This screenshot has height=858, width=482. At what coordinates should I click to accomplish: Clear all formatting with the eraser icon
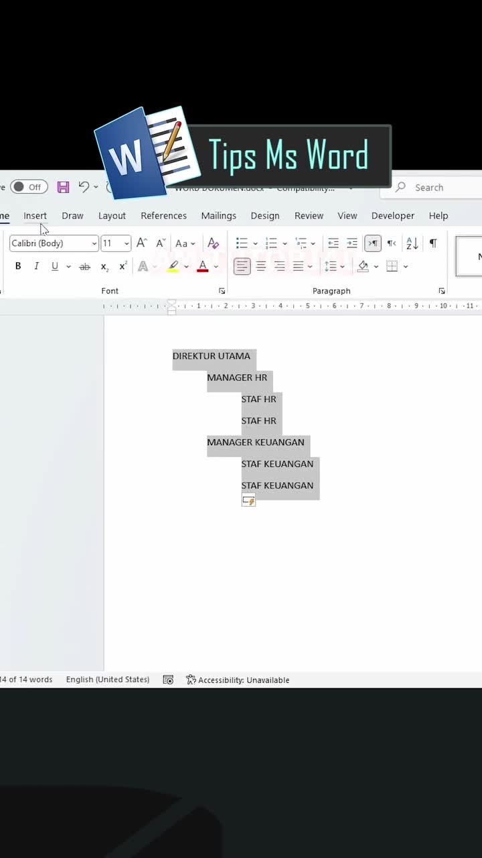click(x=213, y=243)
